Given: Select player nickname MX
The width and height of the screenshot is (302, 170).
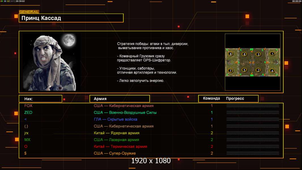Looking at the screenshot, I should pos(27,140).
